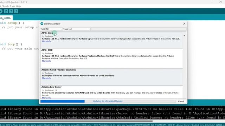Click console line mentioning Servo library
This screenshot has height=126, width=225.
point(112,113)
